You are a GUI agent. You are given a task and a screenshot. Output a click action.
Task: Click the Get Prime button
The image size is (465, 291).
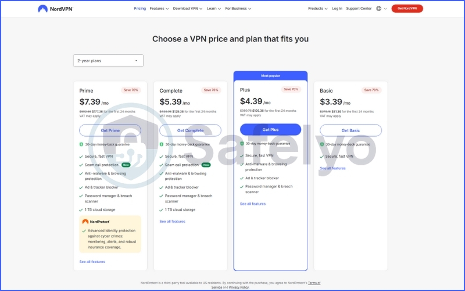coord(110,130)
